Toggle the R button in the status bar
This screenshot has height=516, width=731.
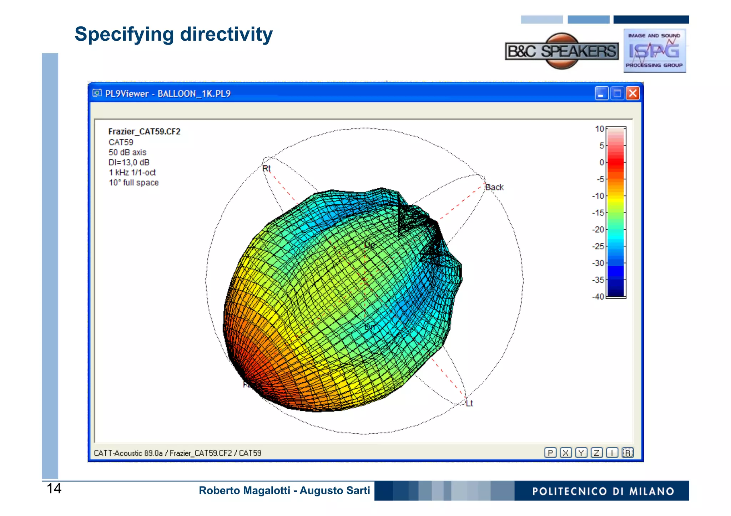628,453
